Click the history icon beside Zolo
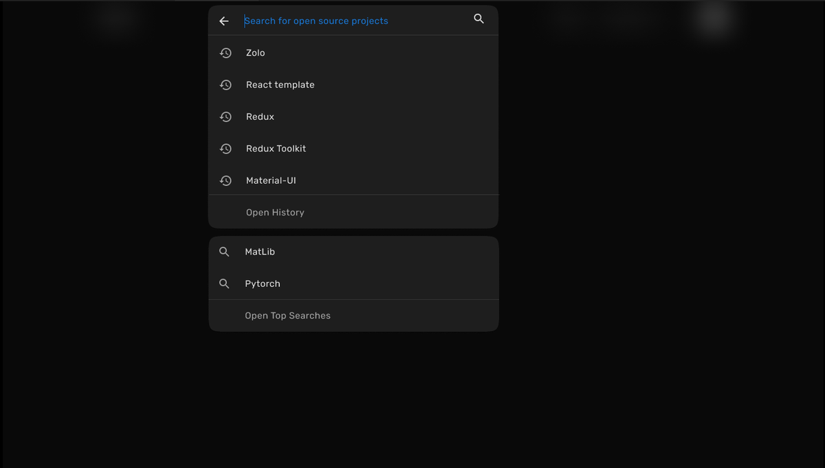825x468 pixels. pyautogui.click(x=225, y=53)
